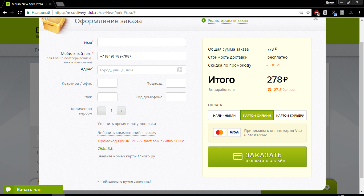Click the mail extension icon marked off
Viewport: 364px width, 196px height.
point(334,13)
